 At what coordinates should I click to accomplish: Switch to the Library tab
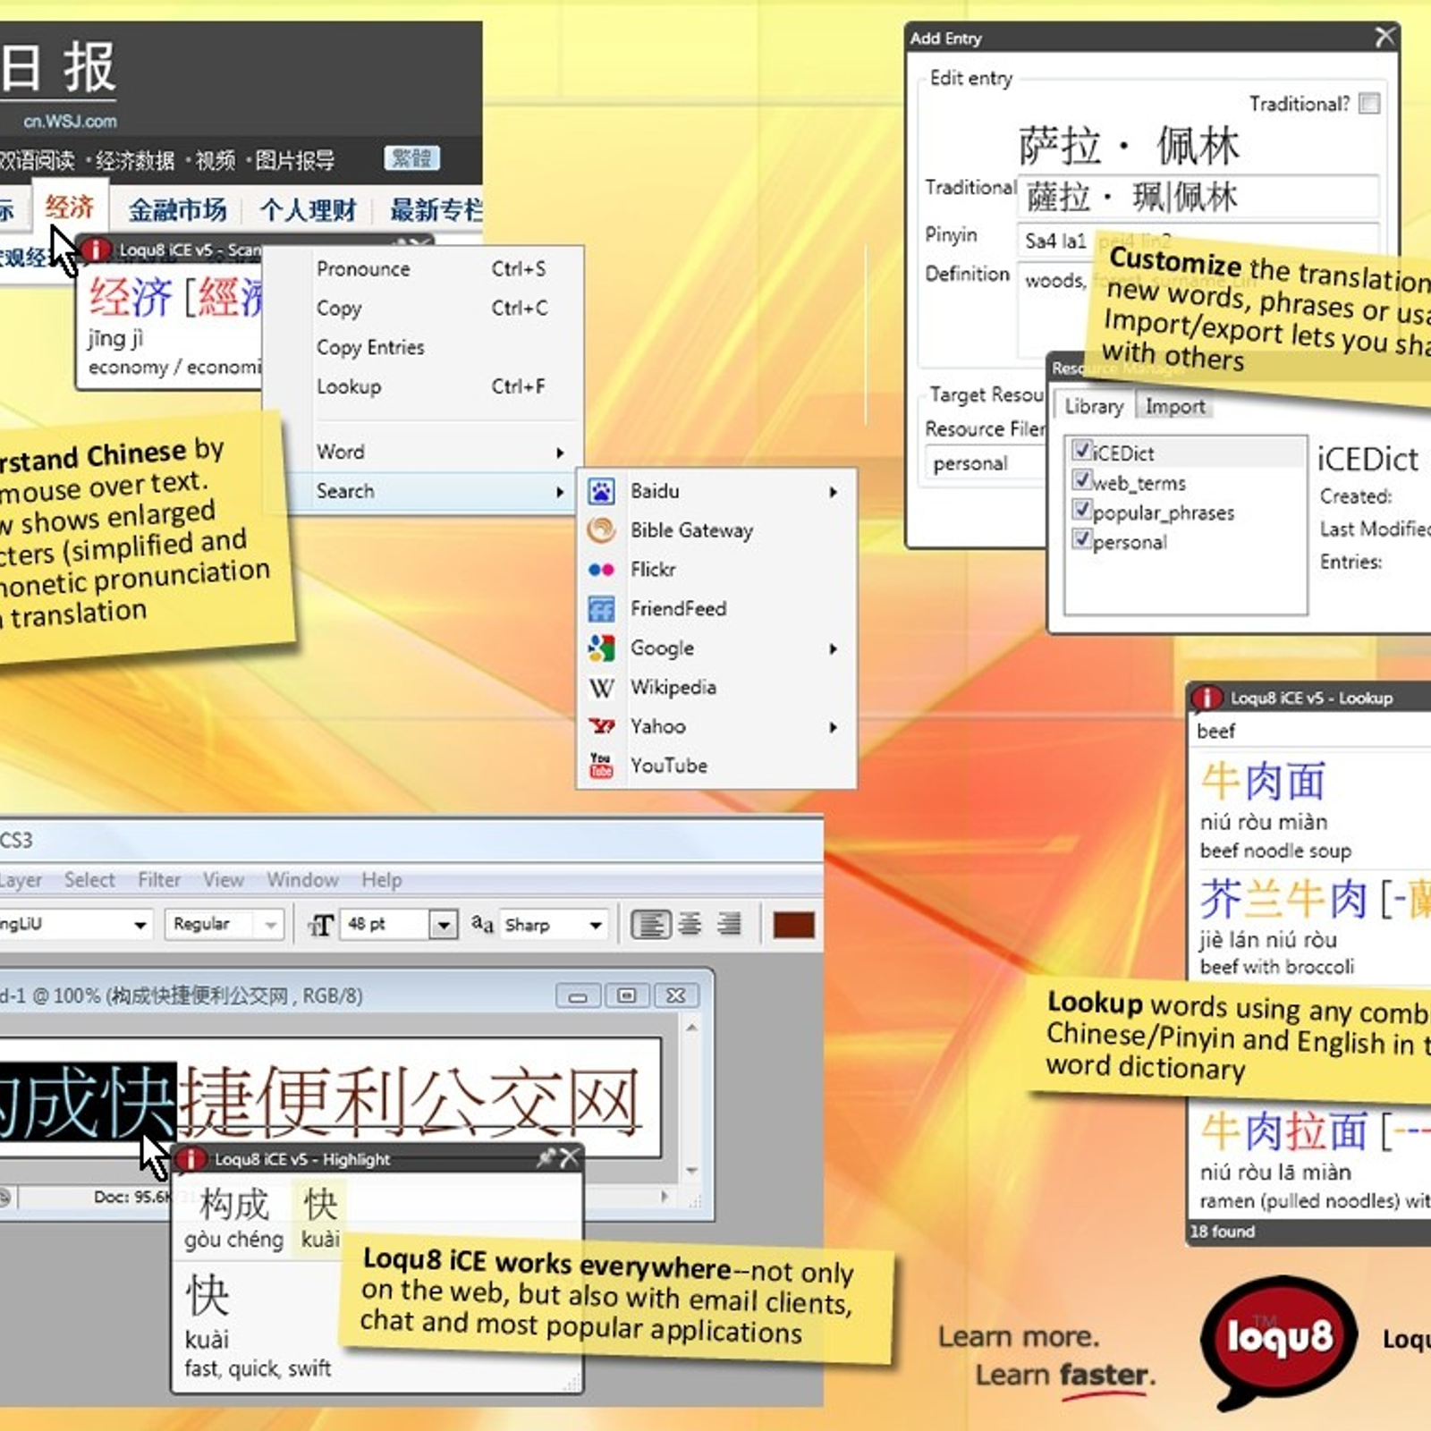click(1094, 406)
